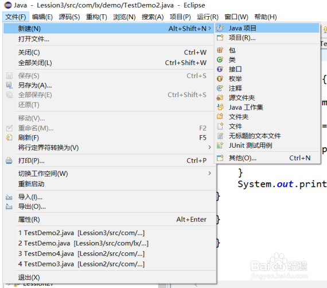
Task: Choose 其他(O)... in the New submenu
Action: pos(267,158)
